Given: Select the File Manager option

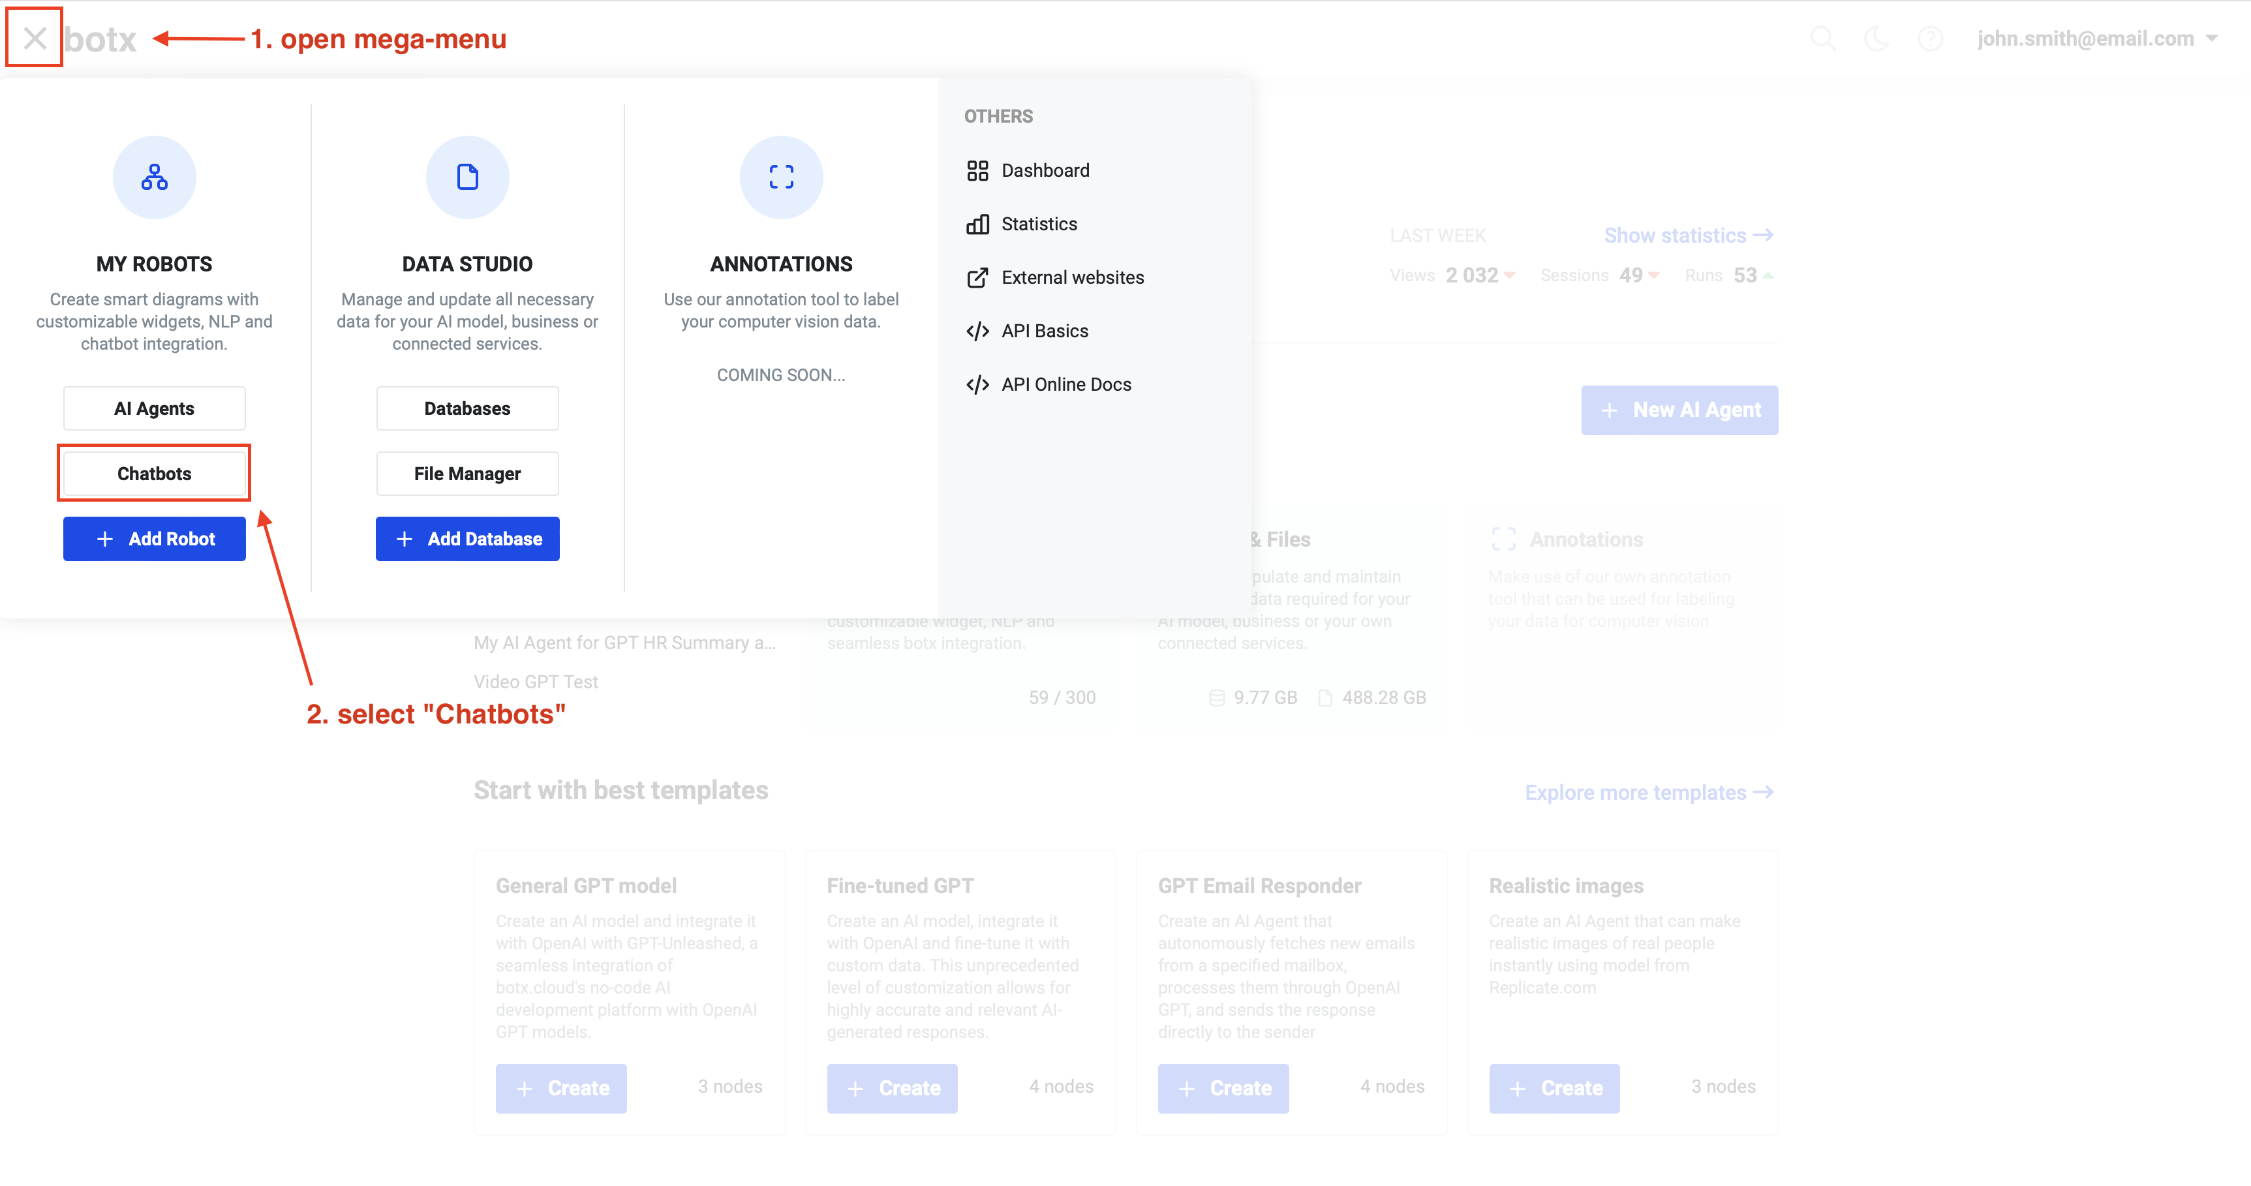Looking at the screenshot, I should point(466,473).
